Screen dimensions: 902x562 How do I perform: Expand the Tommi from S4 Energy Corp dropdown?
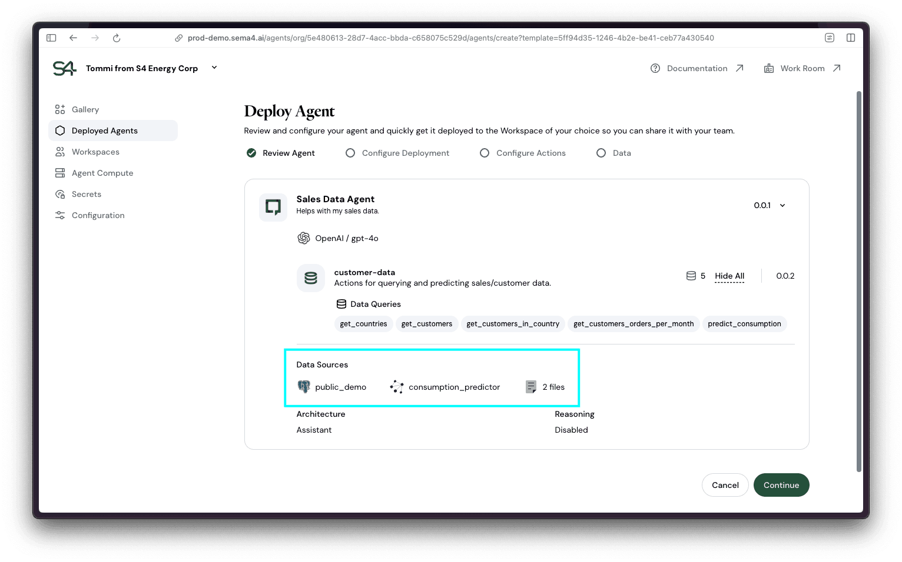tap(214, 68)
